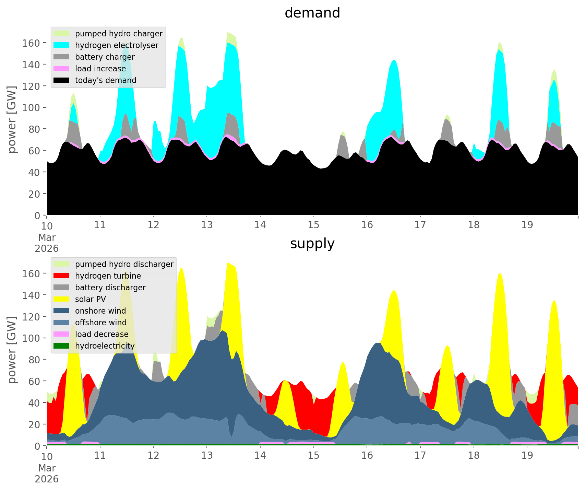The image size is (585, 491).
Task: Click the 'pumped hydro charger' legend label
Action: tap(119, 34)
